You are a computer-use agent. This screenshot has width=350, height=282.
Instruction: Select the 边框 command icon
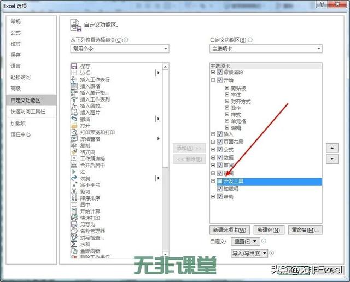click(x=74, y=73)
